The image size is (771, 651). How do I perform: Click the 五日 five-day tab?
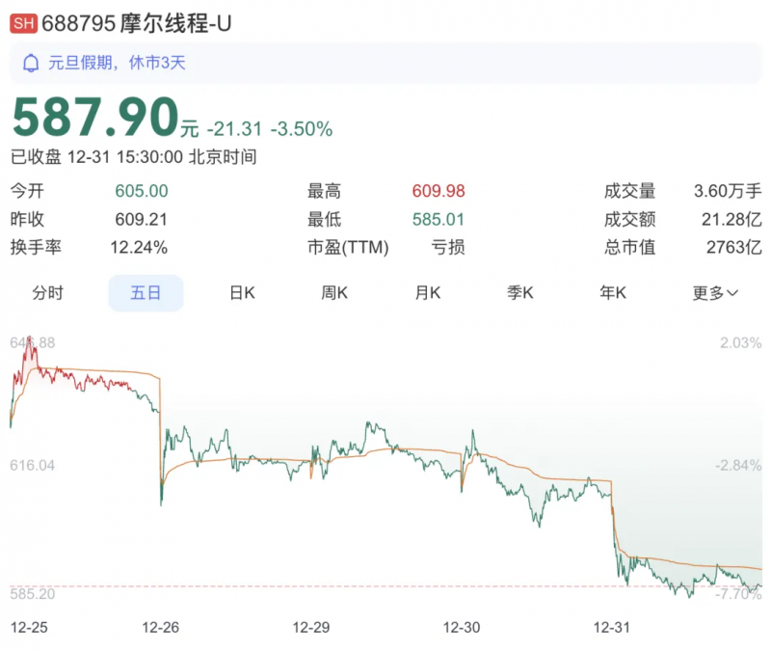tap(145, 292)
